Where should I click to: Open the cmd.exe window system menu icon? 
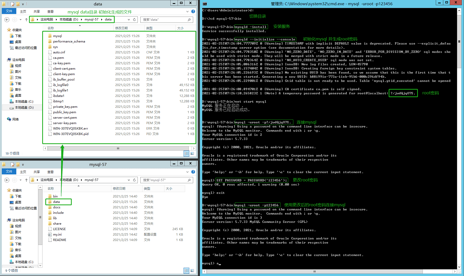(205, 4)
